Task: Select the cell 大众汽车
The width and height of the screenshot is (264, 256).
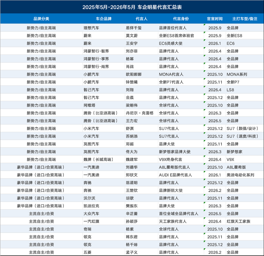Action: click(x=91, y=214)
